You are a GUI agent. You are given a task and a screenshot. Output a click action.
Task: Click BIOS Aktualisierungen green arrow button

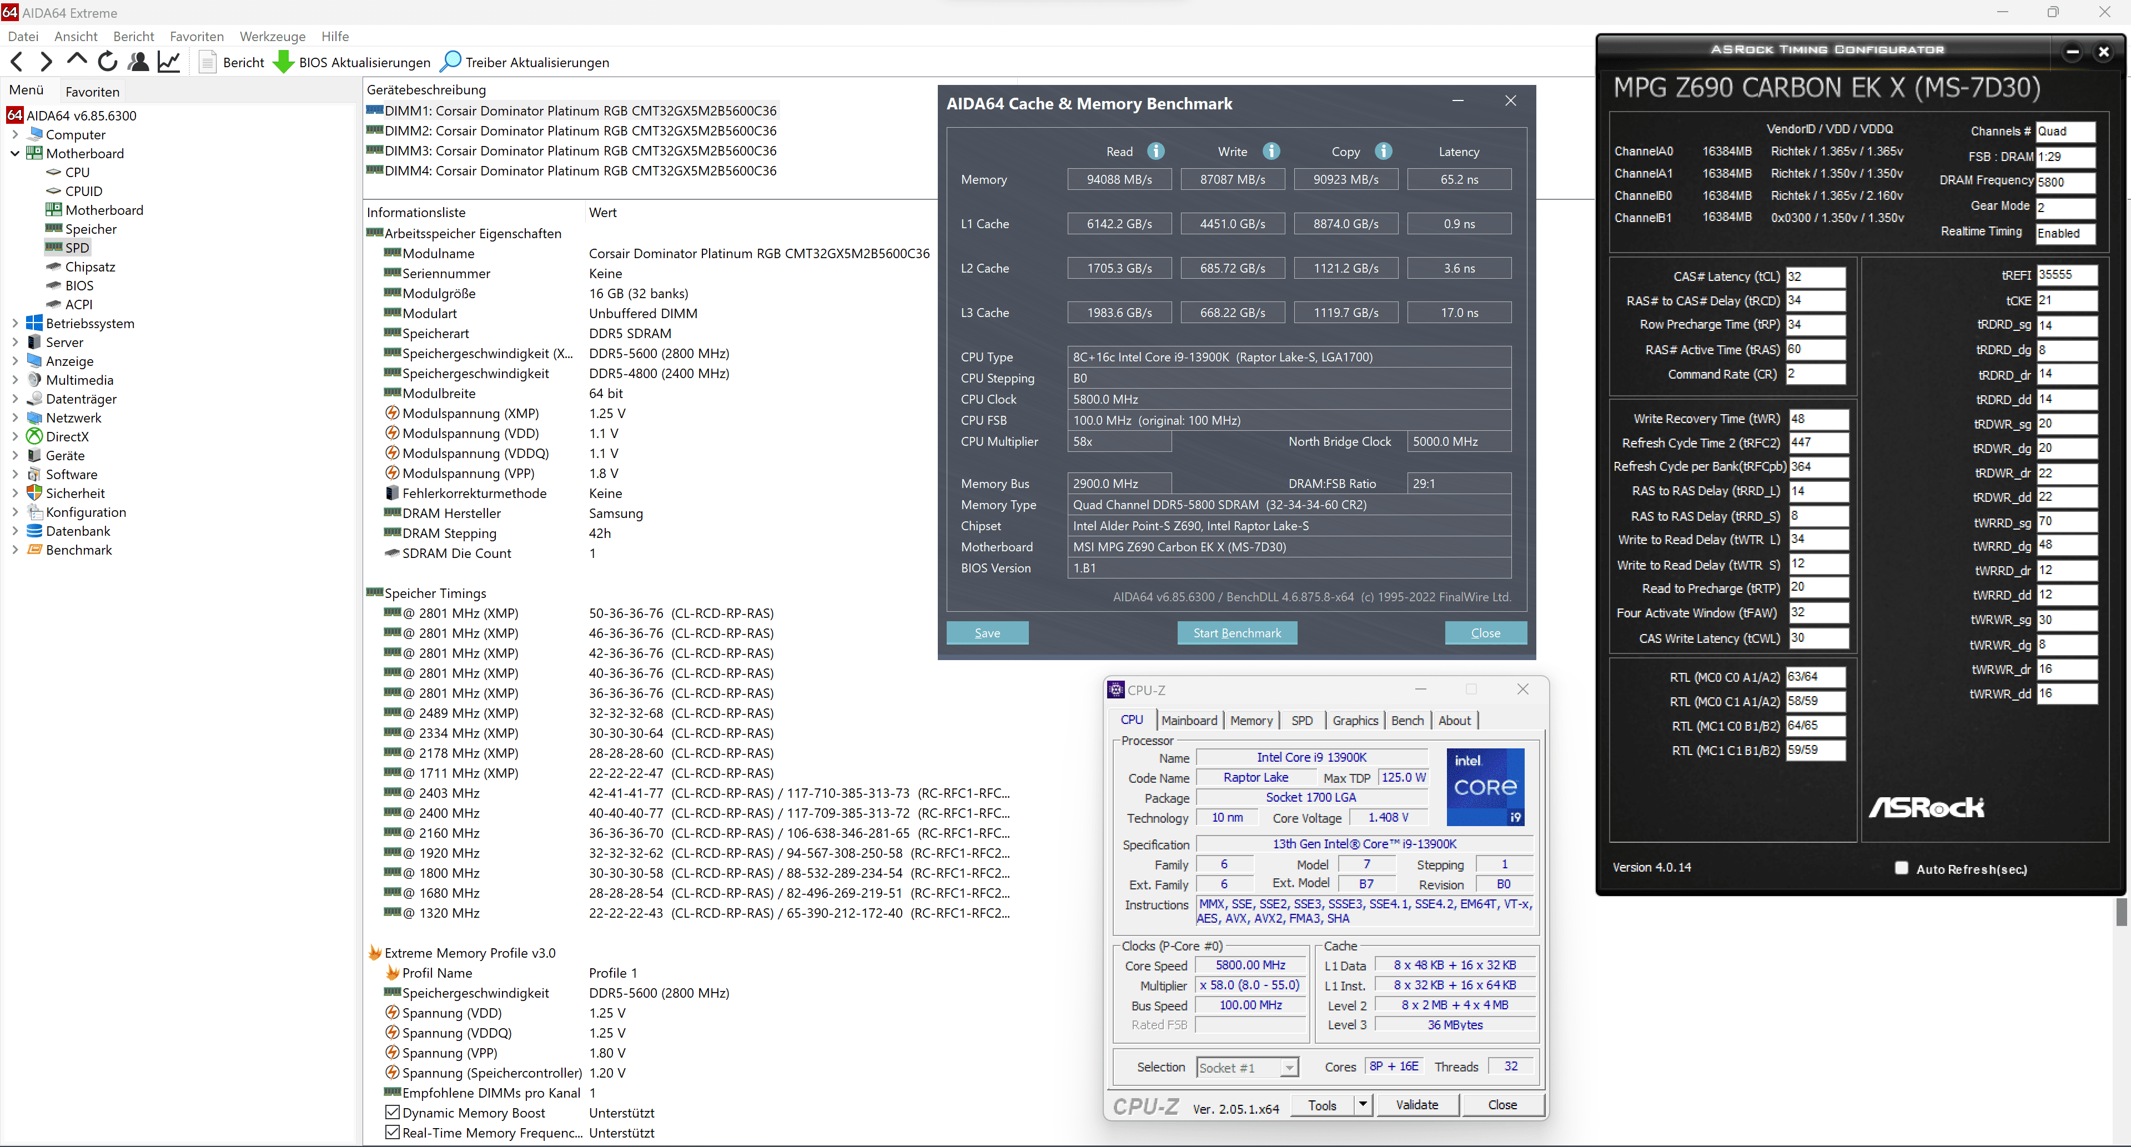click(353, 63)
